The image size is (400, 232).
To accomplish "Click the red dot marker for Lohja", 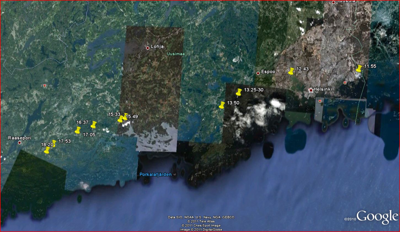I will 148,48.
